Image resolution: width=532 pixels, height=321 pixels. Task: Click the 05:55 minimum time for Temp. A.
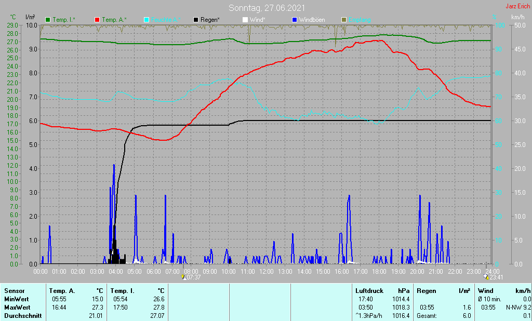coord(59,299)
